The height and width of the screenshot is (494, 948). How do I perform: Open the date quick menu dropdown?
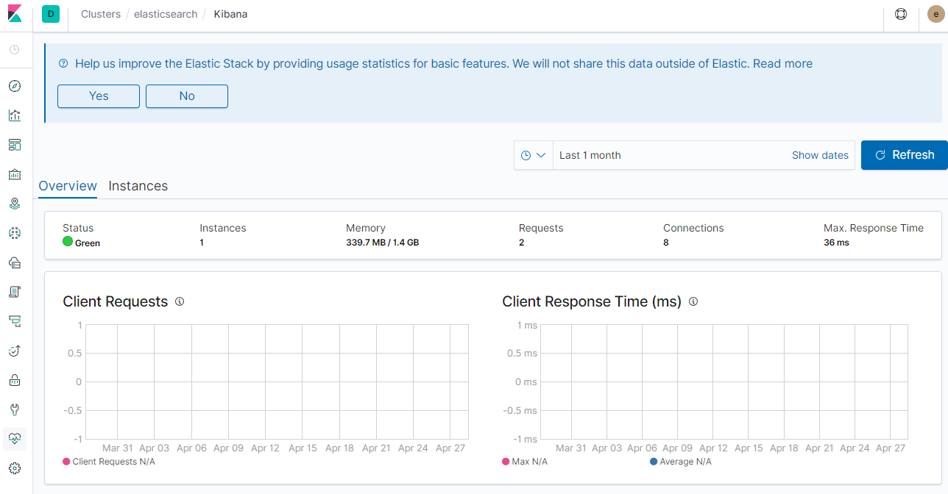coord(534,155)
